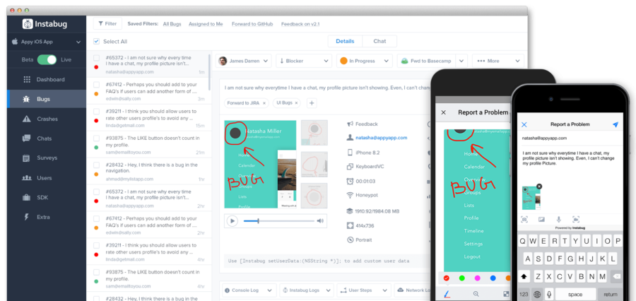Pick the green annotation color on the phone
This screenshot has height=301, width=636.
(x=461, y=278)
